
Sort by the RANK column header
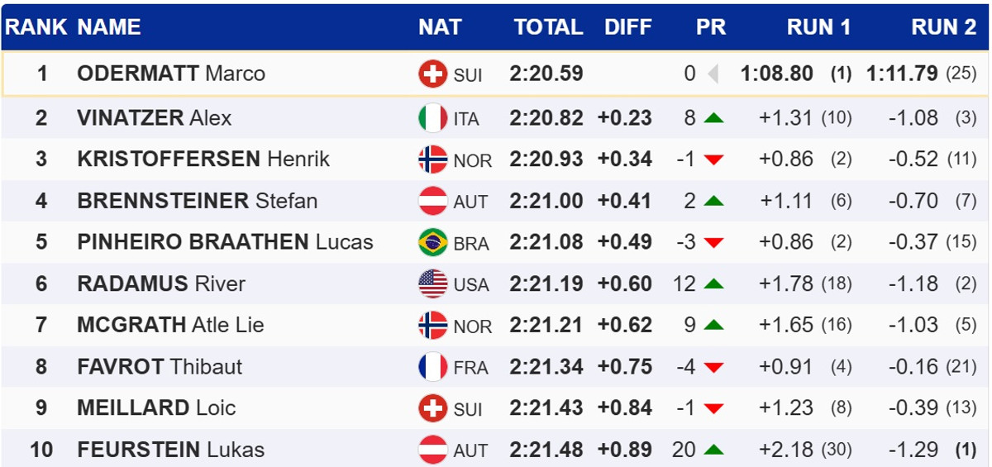point(36,27)
